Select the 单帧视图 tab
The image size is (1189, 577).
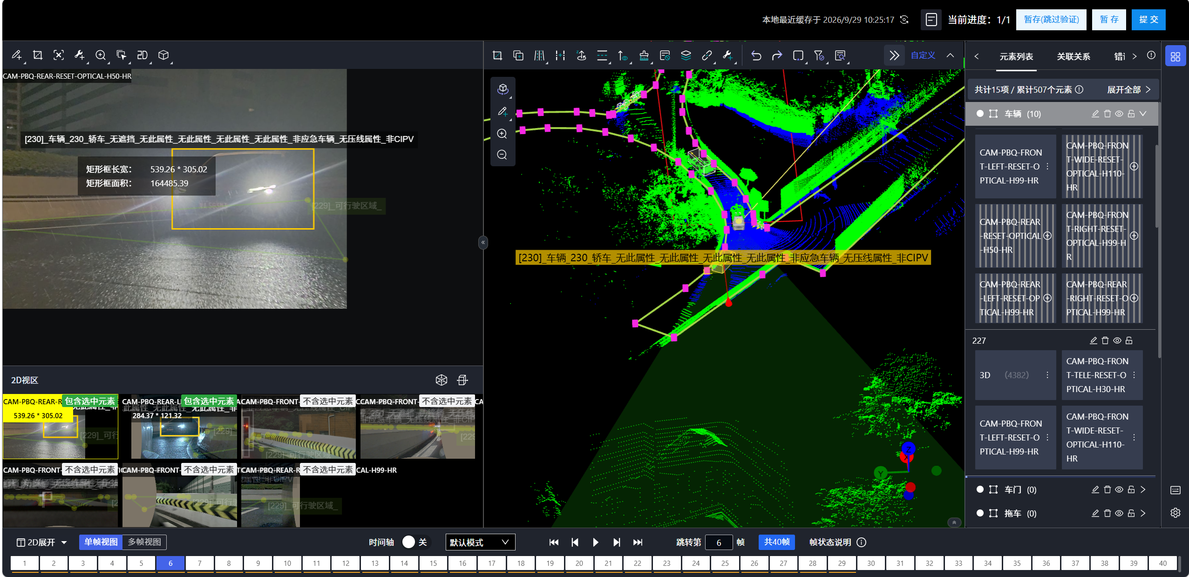point(101,542)
